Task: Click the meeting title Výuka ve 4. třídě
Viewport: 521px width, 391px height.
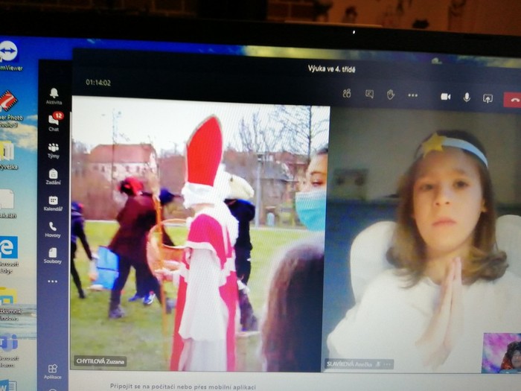Action: (x=331, y=69)
